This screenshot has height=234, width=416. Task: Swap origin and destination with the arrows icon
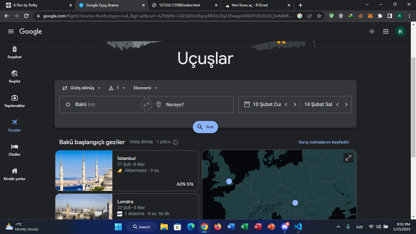tap(146, 105)
